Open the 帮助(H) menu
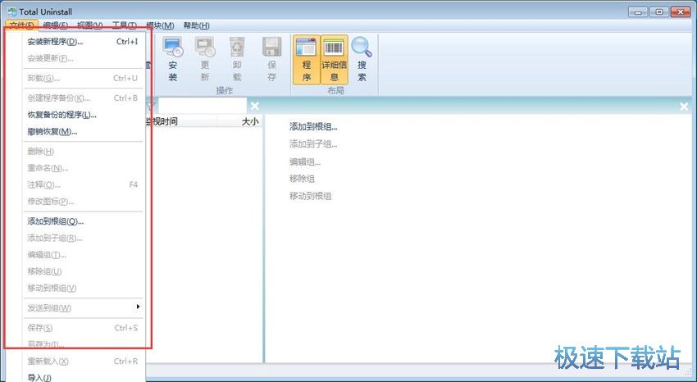 pos(197,25)
